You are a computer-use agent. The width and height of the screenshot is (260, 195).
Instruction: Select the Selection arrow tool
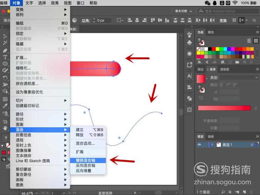(5, 36)
